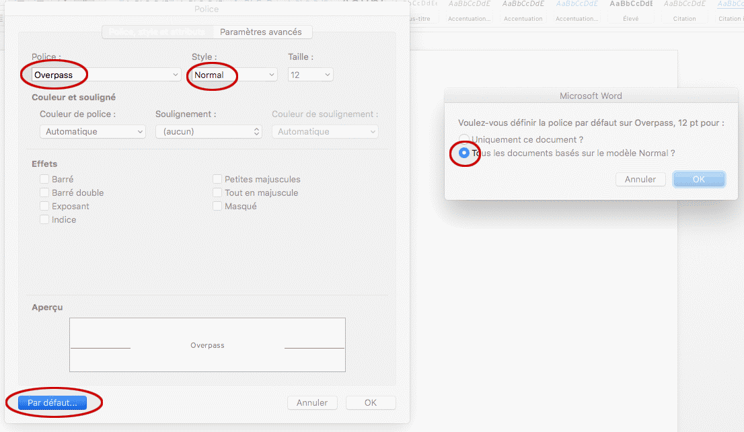Click the Par défaut... button

pyautogui.click(x=52, y=402)
